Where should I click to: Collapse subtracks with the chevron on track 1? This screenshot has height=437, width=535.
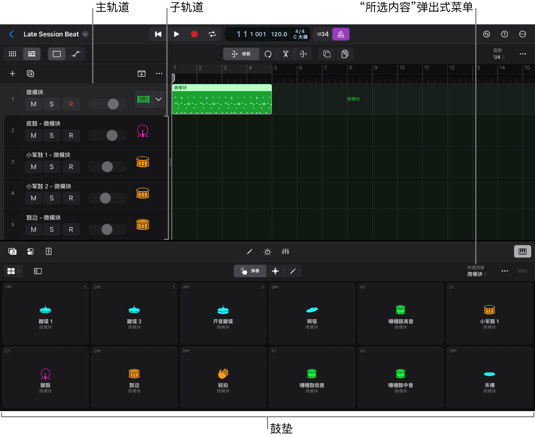pos(158,99)
